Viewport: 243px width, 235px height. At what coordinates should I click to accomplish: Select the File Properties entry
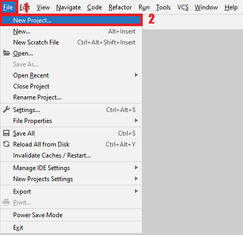coord(71,121)
